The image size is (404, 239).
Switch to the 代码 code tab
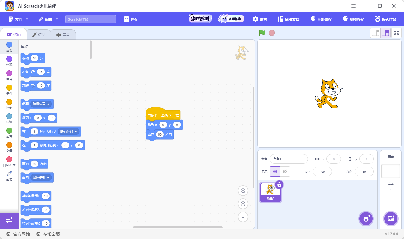point(14,34)
